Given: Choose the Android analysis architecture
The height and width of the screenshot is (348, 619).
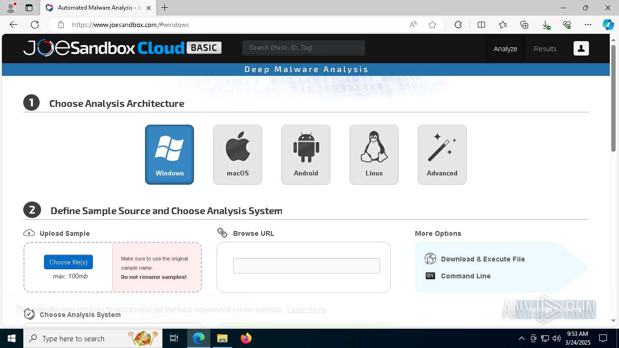Looking at the screenshot, I should [x=306, y=155].
